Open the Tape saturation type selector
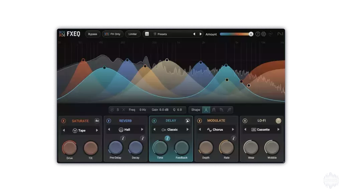 (79, 130)
